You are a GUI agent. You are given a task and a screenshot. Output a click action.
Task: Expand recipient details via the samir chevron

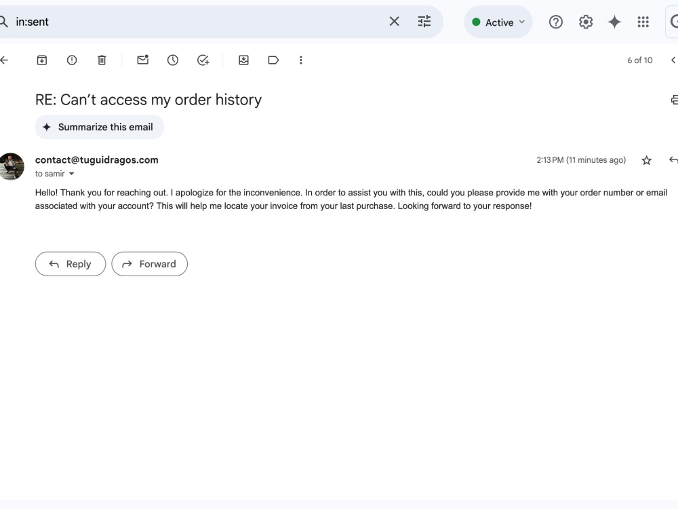[x=71, y=174]
